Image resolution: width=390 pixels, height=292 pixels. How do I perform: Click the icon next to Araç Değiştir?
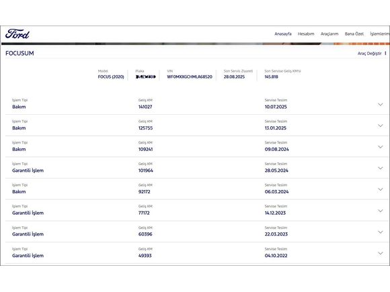click(385, 53)
